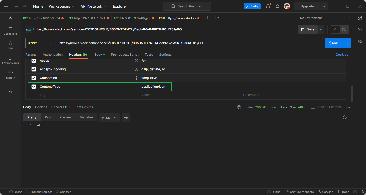Copy response body with copy icon
366x195 pixels.
coord(334,118)
